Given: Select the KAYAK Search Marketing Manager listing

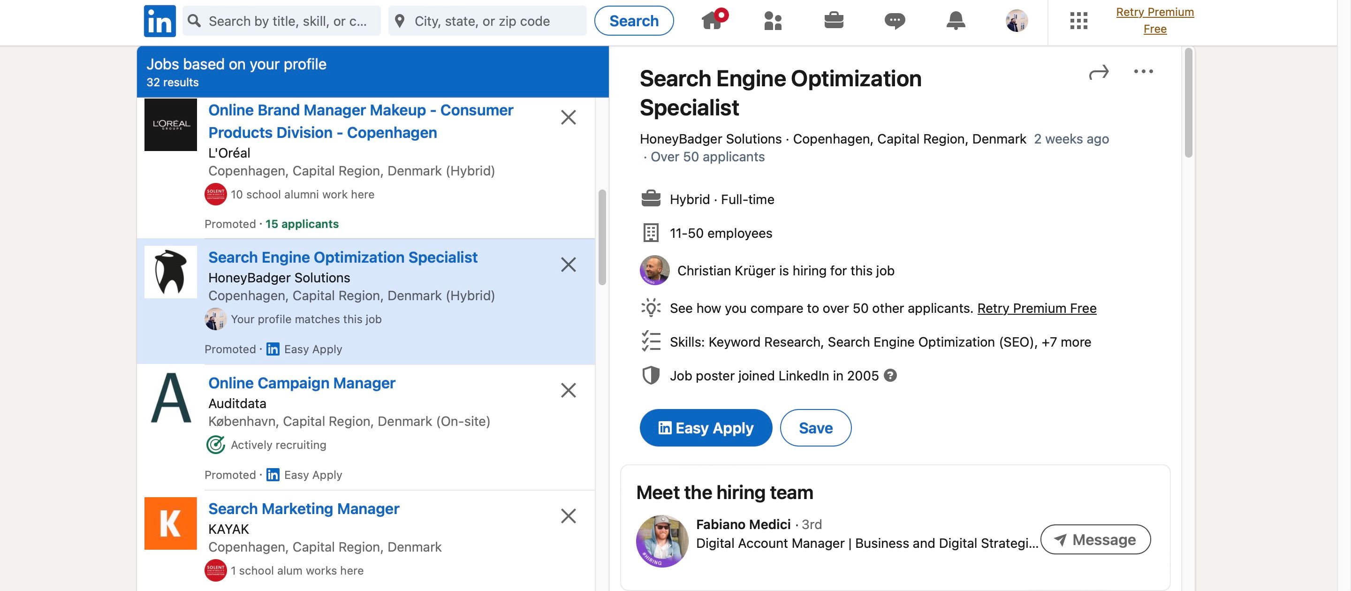Looking at the screenshot, I should tap(304, 508).
